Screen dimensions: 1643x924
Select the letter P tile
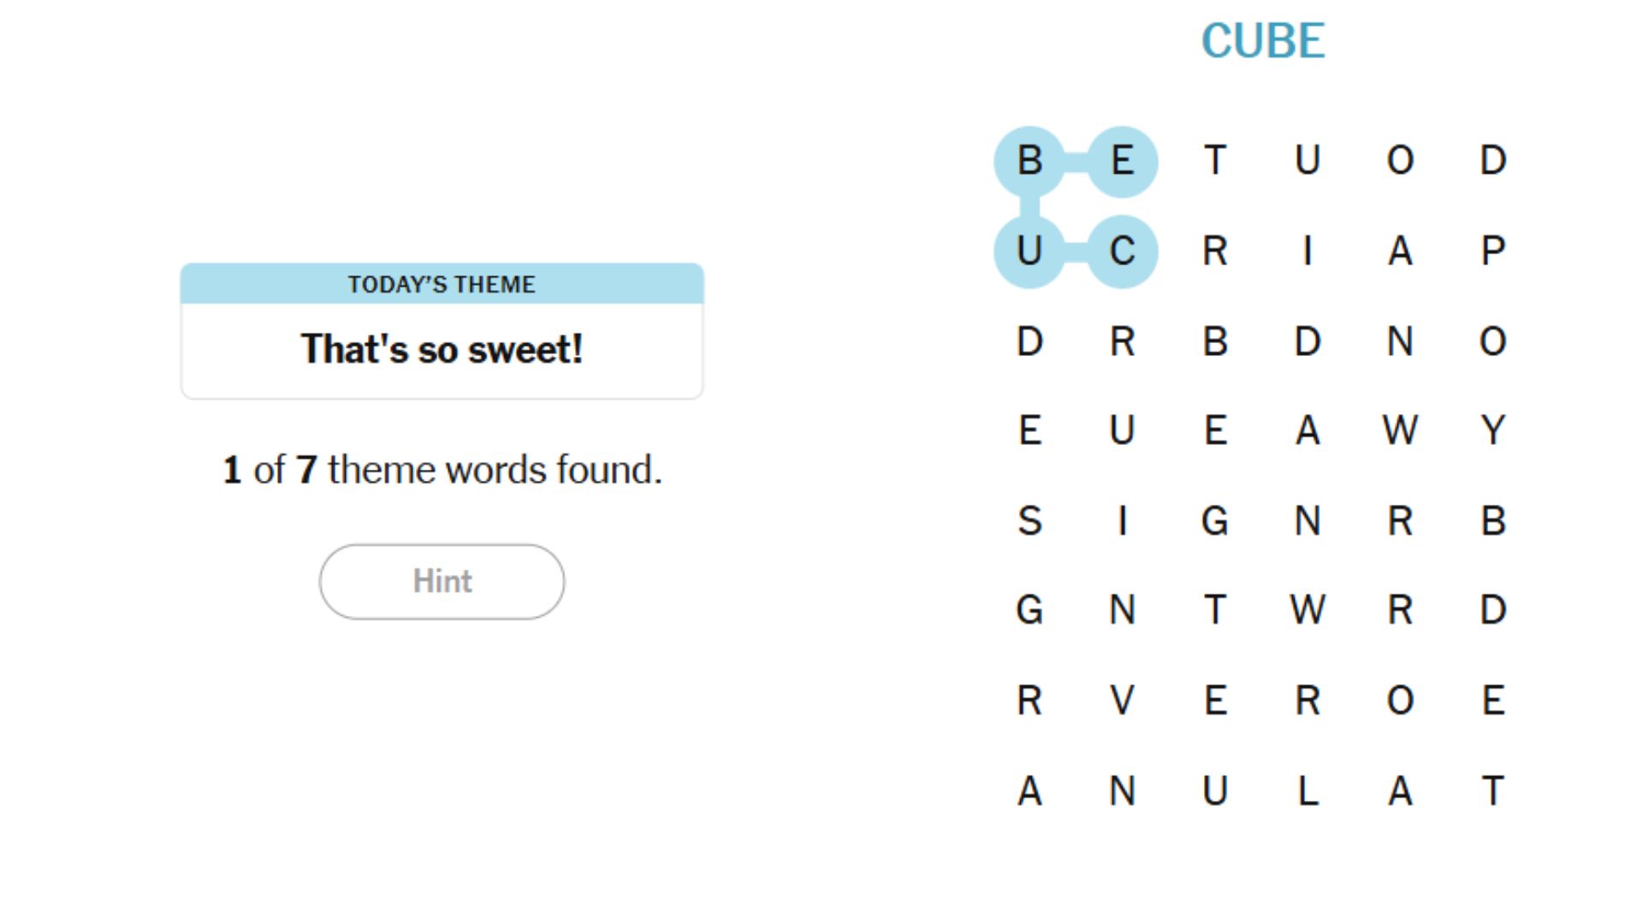pos(1492,252)
